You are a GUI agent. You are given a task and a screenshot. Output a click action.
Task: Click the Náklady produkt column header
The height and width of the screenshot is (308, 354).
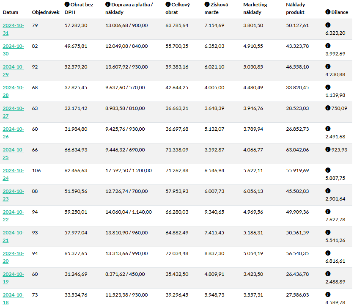coord(296,8)
